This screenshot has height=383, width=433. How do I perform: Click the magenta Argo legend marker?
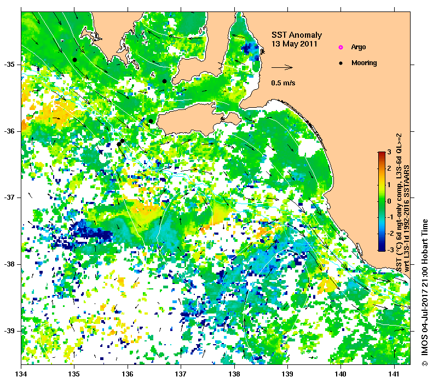tap(341, 48)
